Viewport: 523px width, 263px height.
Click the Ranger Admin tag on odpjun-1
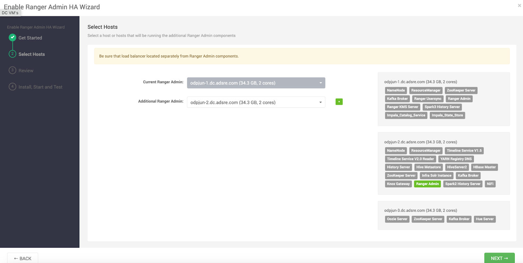459,99
